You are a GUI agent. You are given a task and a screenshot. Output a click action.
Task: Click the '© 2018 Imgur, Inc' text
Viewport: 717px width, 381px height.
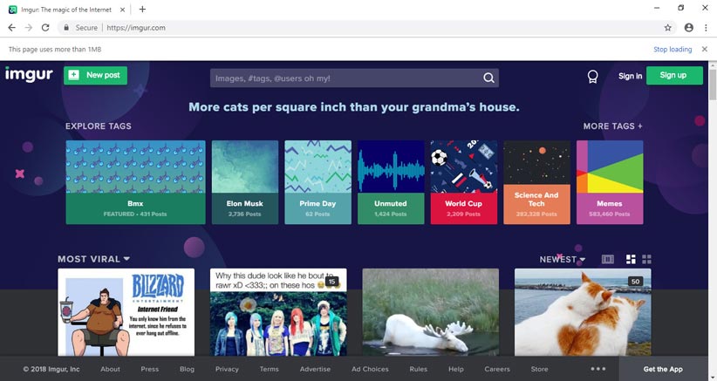point(51,369)
